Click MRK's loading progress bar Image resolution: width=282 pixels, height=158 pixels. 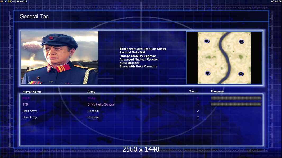tap(236, 98)
